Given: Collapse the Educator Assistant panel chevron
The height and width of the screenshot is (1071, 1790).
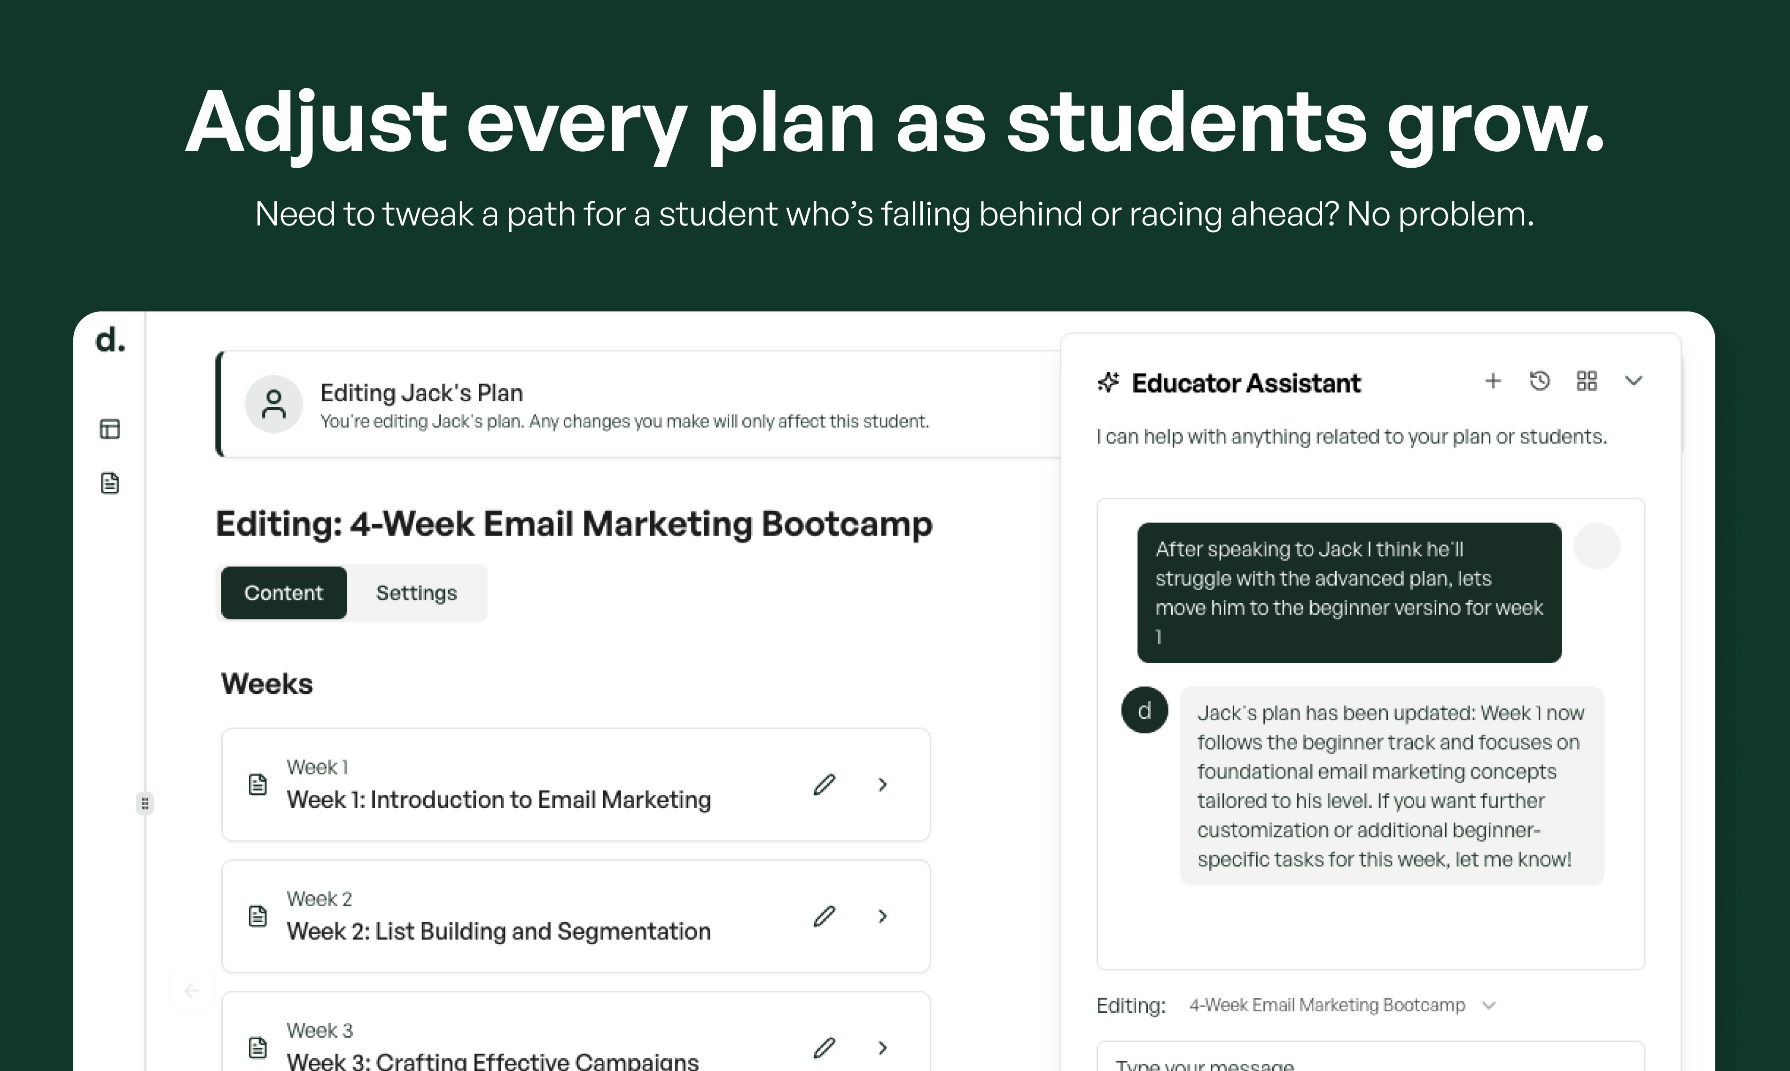Looking at the screenshot, I should pyautogui.click(x=1634, y=381).
